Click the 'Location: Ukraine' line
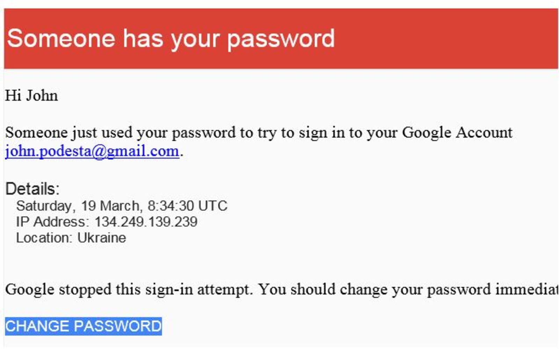The width and height of the screenshot is (559, 349). 71,238
